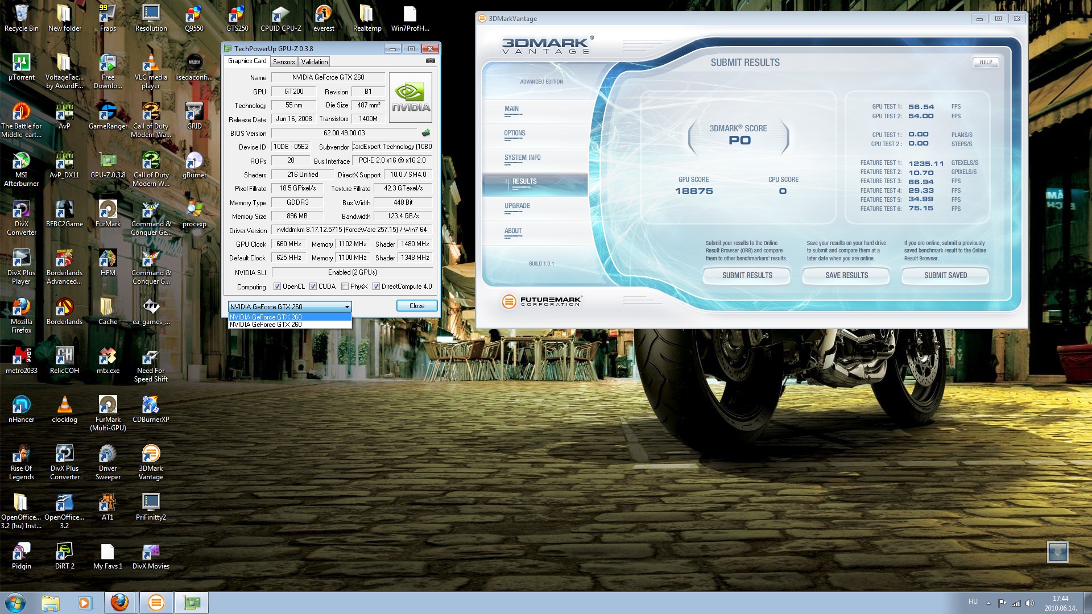This screenshot has width=1092, height=614.
Task: Open the MSI Afterburner shortcut
Action: (x=21, y=169)
